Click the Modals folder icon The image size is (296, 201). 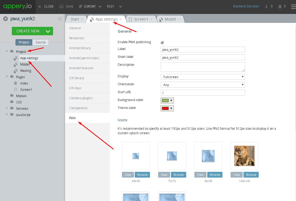tap(12, 96)
